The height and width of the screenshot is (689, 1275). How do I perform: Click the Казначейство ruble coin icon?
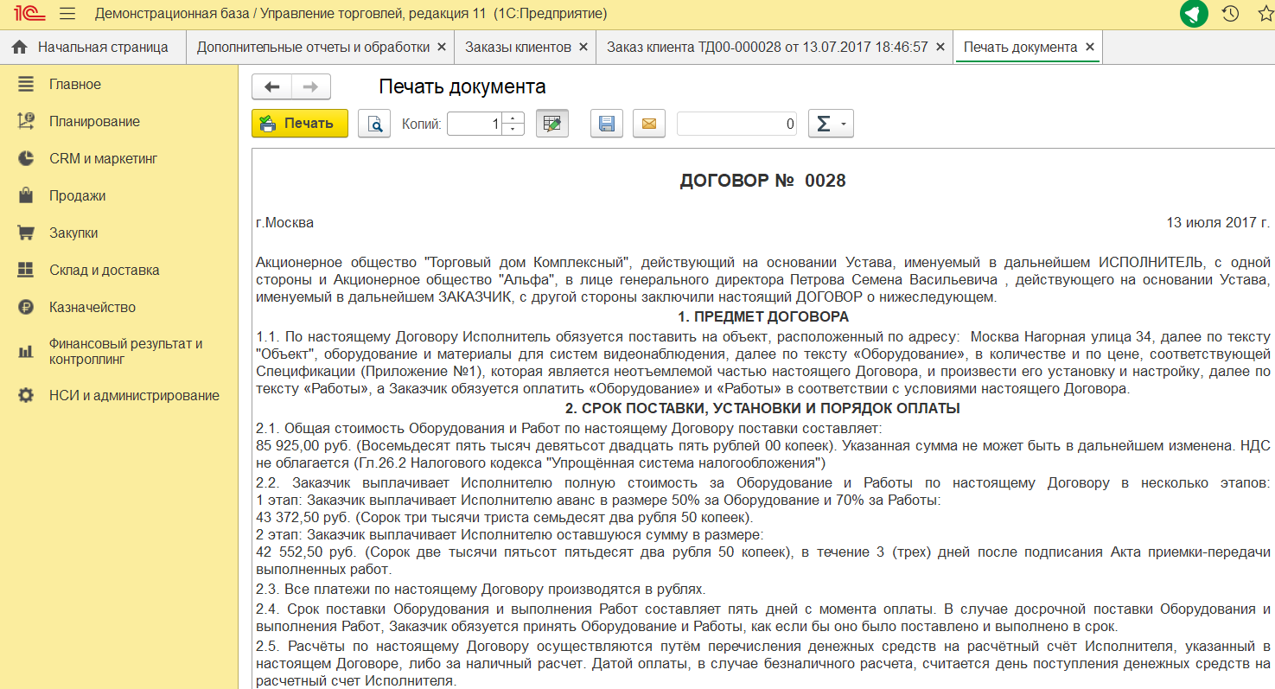[26, 308]
